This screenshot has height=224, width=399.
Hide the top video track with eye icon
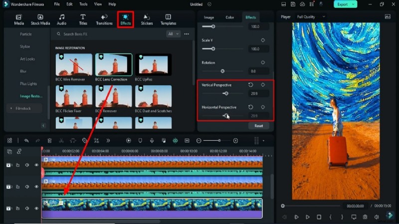point(36,165)
